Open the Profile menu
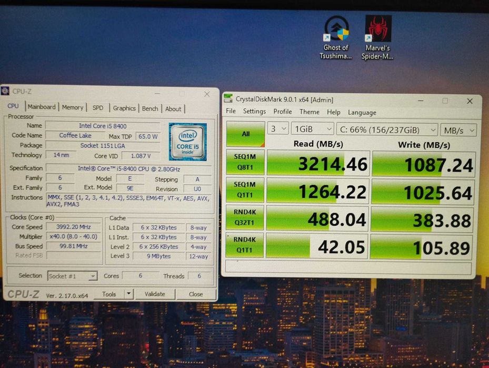This screenshot has height=368, width=489. coord(283,112)
